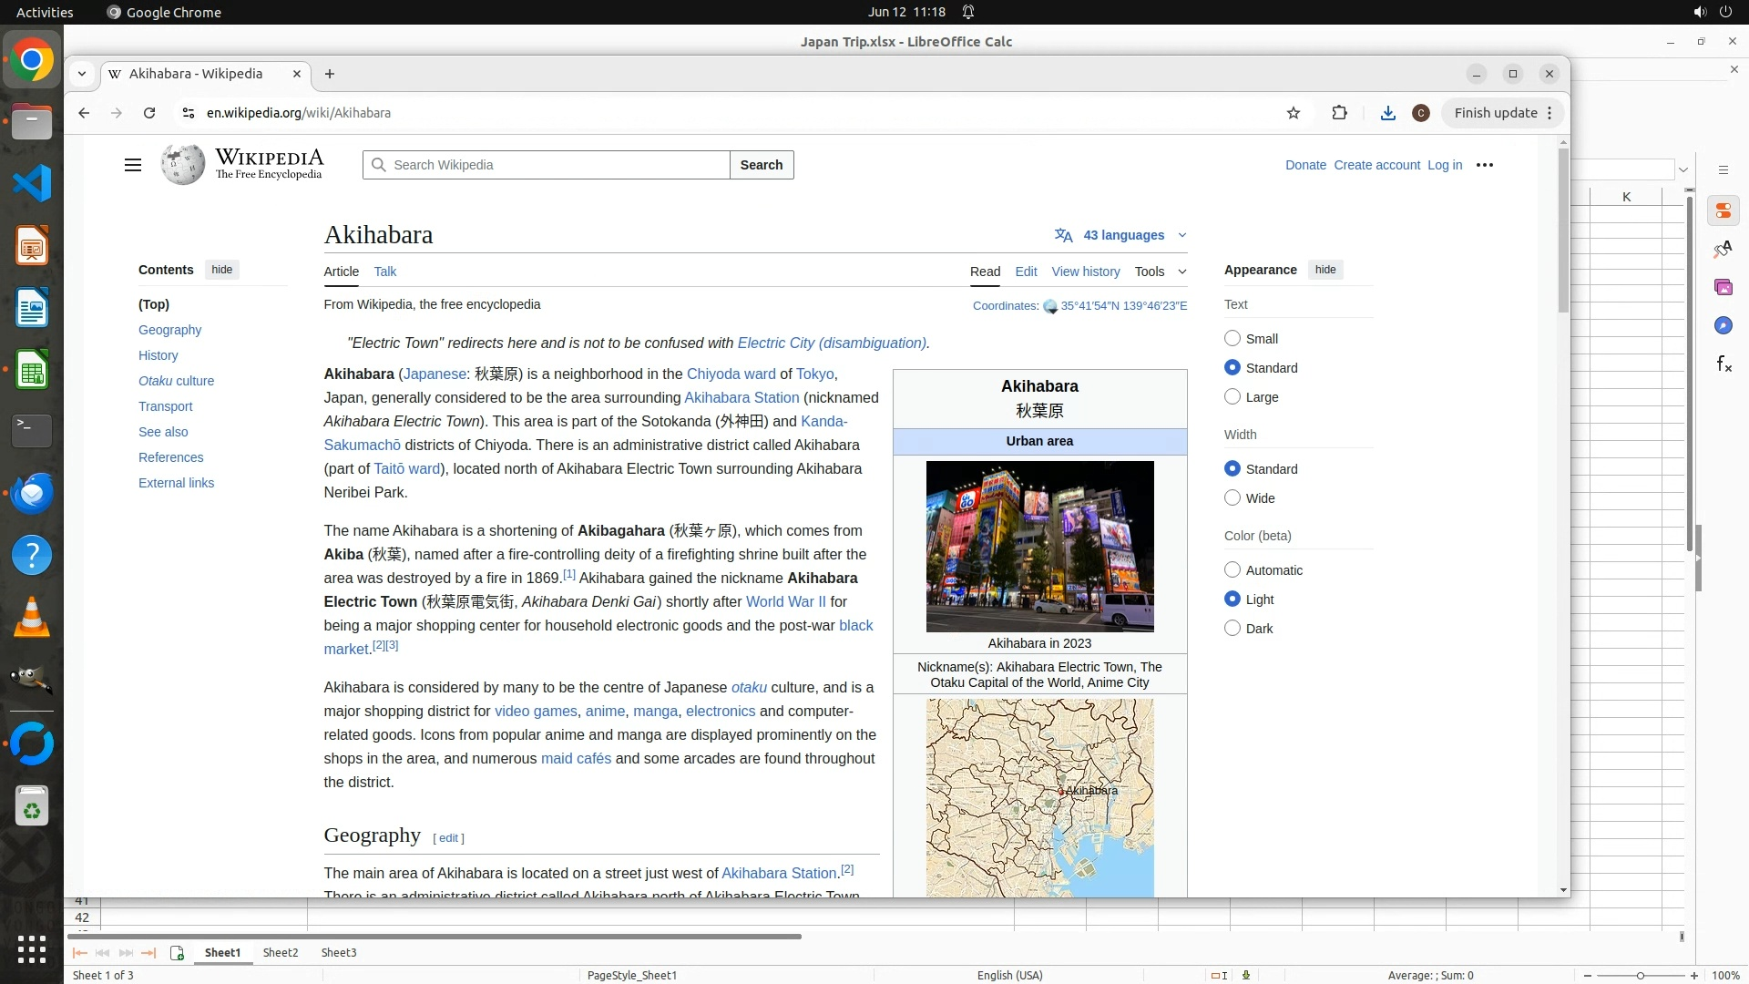Reload the Akihabara page

[x=149, y=113]
